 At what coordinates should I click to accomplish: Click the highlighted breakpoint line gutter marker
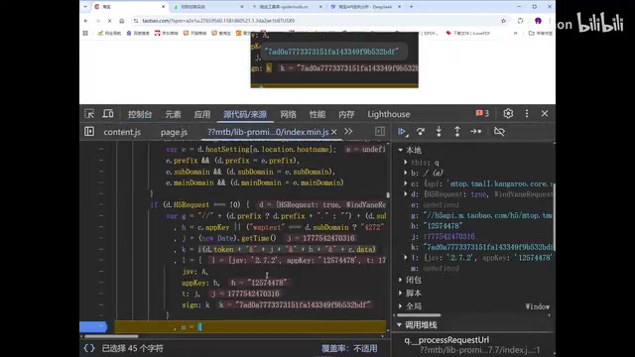pos(93,326)
